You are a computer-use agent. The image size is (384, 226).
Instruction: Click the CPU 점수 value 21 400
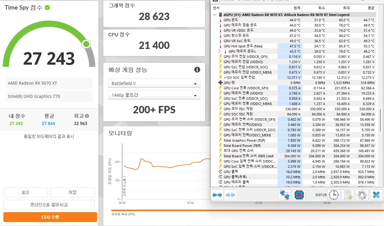coord(154,45)
